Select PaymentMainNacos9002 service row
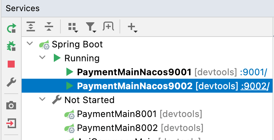 [147, 86]
